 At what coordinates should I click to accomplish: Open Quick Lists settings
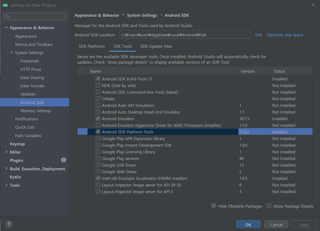(x=25, y=127)
